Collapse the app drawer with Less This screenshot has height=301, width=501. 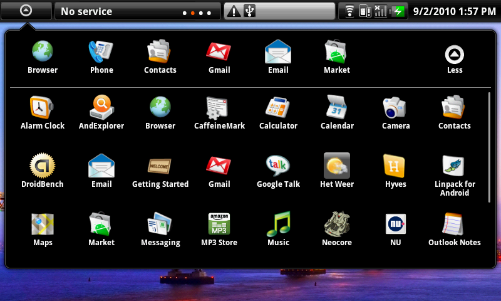point(455,60)
